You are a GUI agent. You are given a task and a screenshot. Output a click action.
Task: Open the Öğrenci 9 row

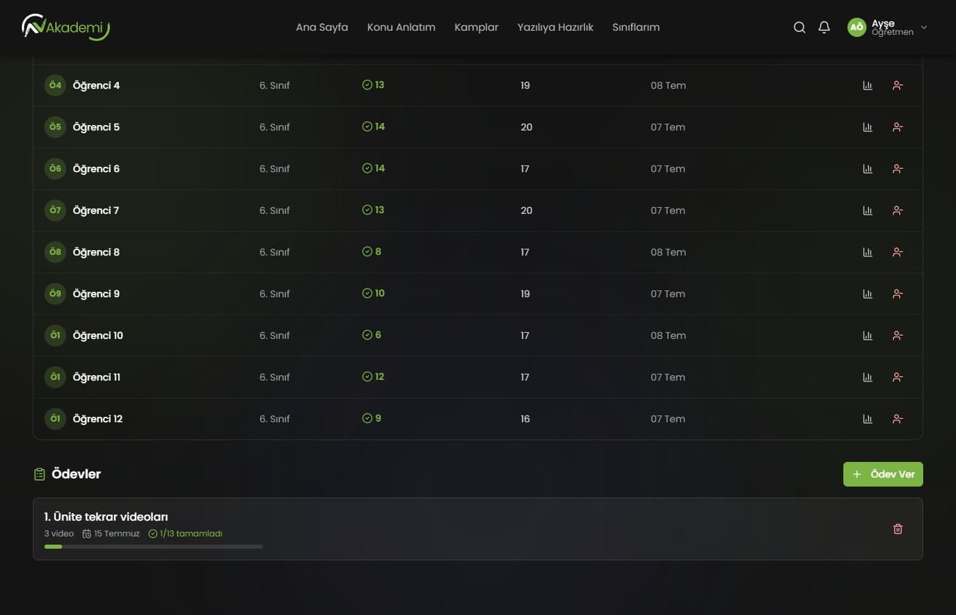(x=478, y=294)
